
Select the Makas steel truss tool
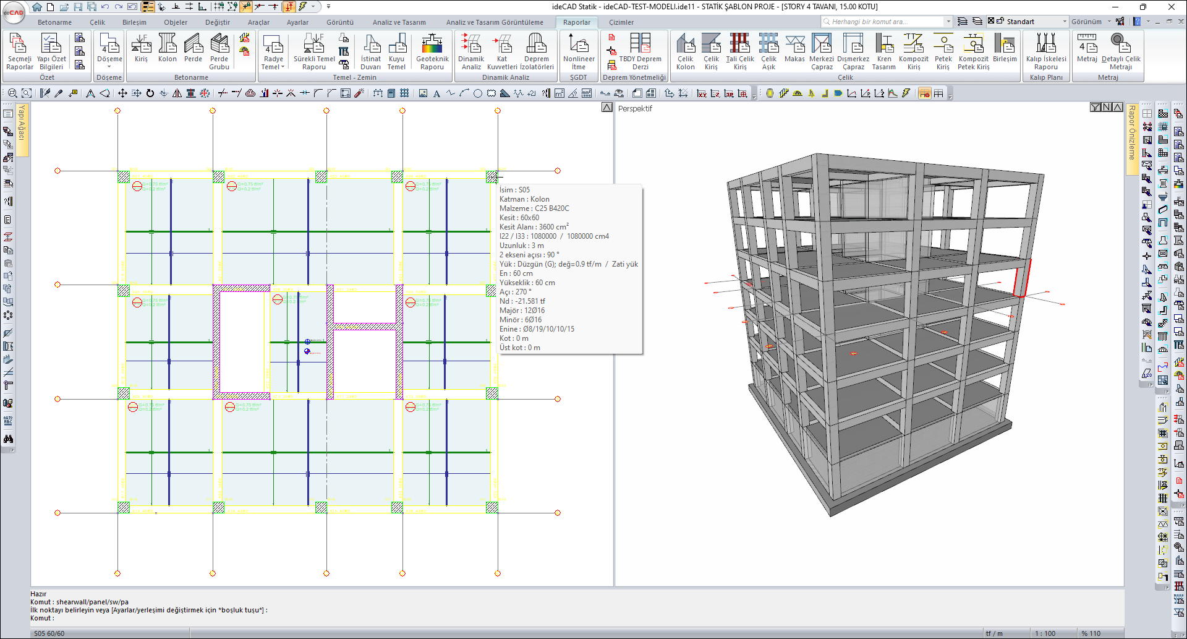(794, 49)
